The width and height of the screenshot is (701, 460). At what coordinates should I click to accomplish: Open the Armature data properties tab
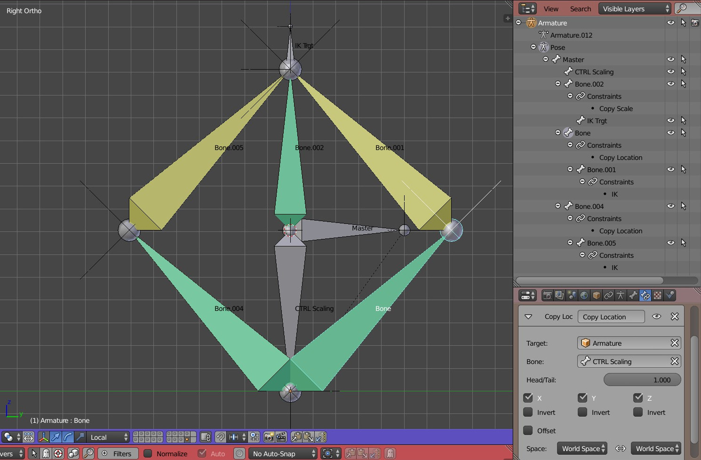coord(621,295)
